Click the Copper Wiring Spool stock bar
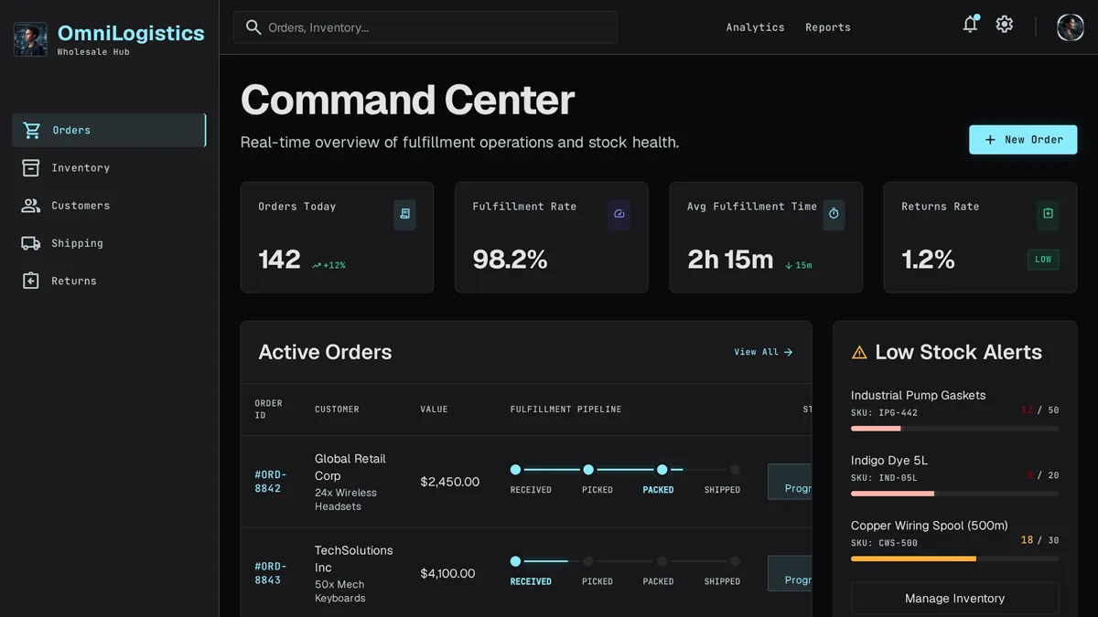 954,558
